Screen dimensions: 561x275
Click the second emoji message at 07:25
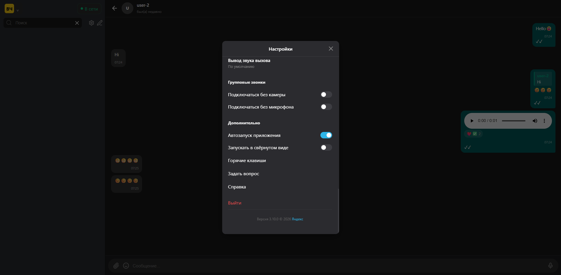[x=127, y=184]
